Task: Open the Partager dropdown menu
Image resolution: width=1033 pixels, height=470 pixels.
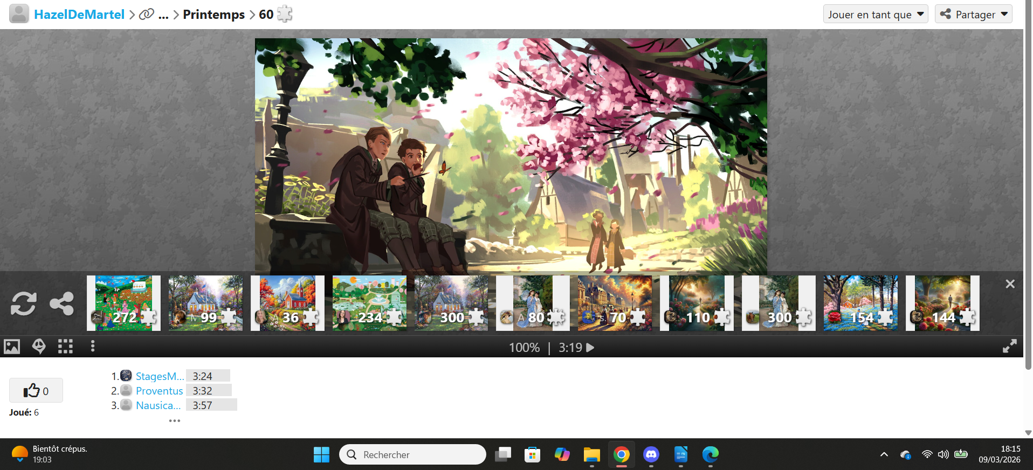Action: coord(974,14)
